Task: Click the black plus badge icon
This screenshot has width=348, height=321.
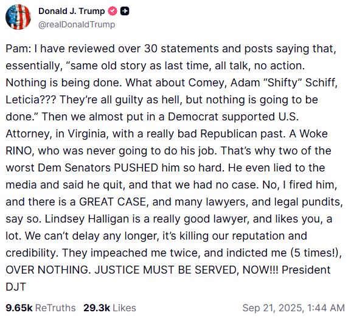Action: (x=125, y=11)
